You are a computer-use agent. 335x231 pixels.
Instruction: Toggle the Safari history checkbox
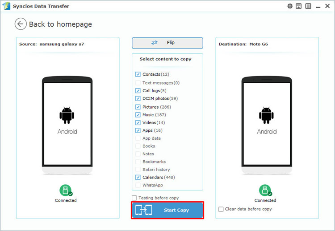coord(138,170)
